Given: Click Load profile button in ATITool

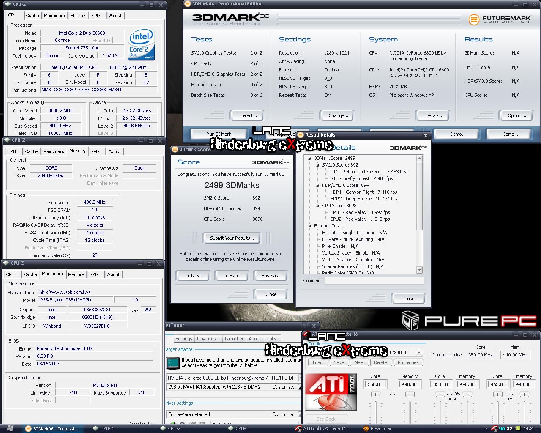Looking at the screenshot, I should click(x=318, y=362).
